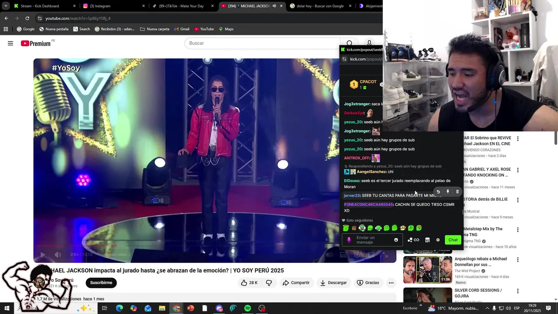Click the Kick chat scrollbar

click(463, 212)
